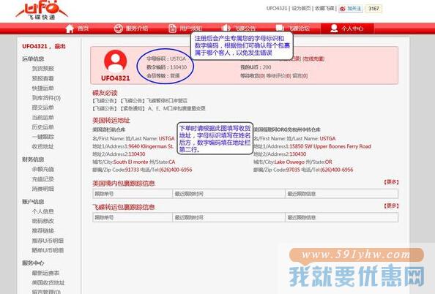This screenshot has height=294, width=435.
Task: Click the zip code 91733 line
Action: (142, 170)
